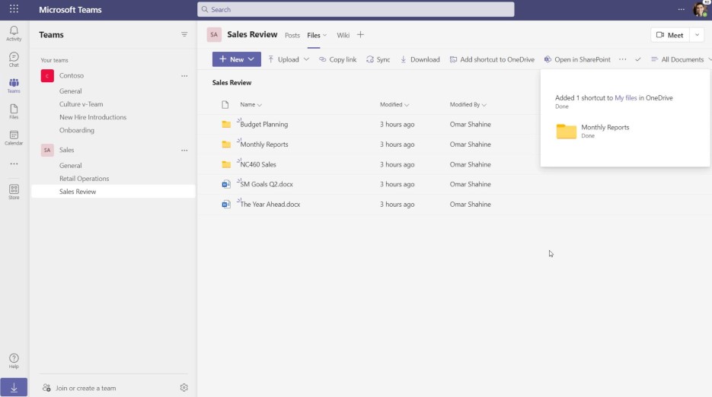The image size is (712, 397).
Task: Expand the Files tab chevron
Action: (x=324, y=36)
